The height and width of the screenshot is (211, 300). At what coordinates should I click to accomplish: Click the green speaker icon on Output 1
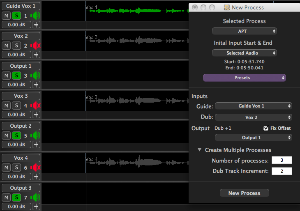pos(36,76)
